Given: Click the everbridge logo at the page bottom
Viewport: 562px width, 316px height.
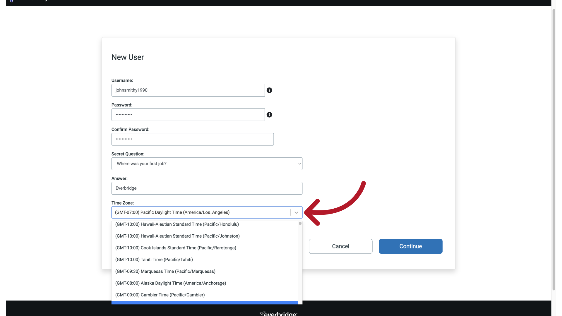Looking at the screenshot, I should 278,313.
